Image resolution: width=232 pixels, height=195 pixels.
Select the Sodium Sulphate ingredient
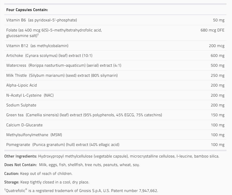(21, 105)
